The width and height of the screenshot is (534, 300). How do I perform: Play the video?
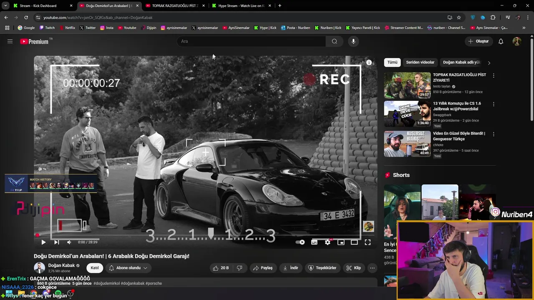[43, 242]
